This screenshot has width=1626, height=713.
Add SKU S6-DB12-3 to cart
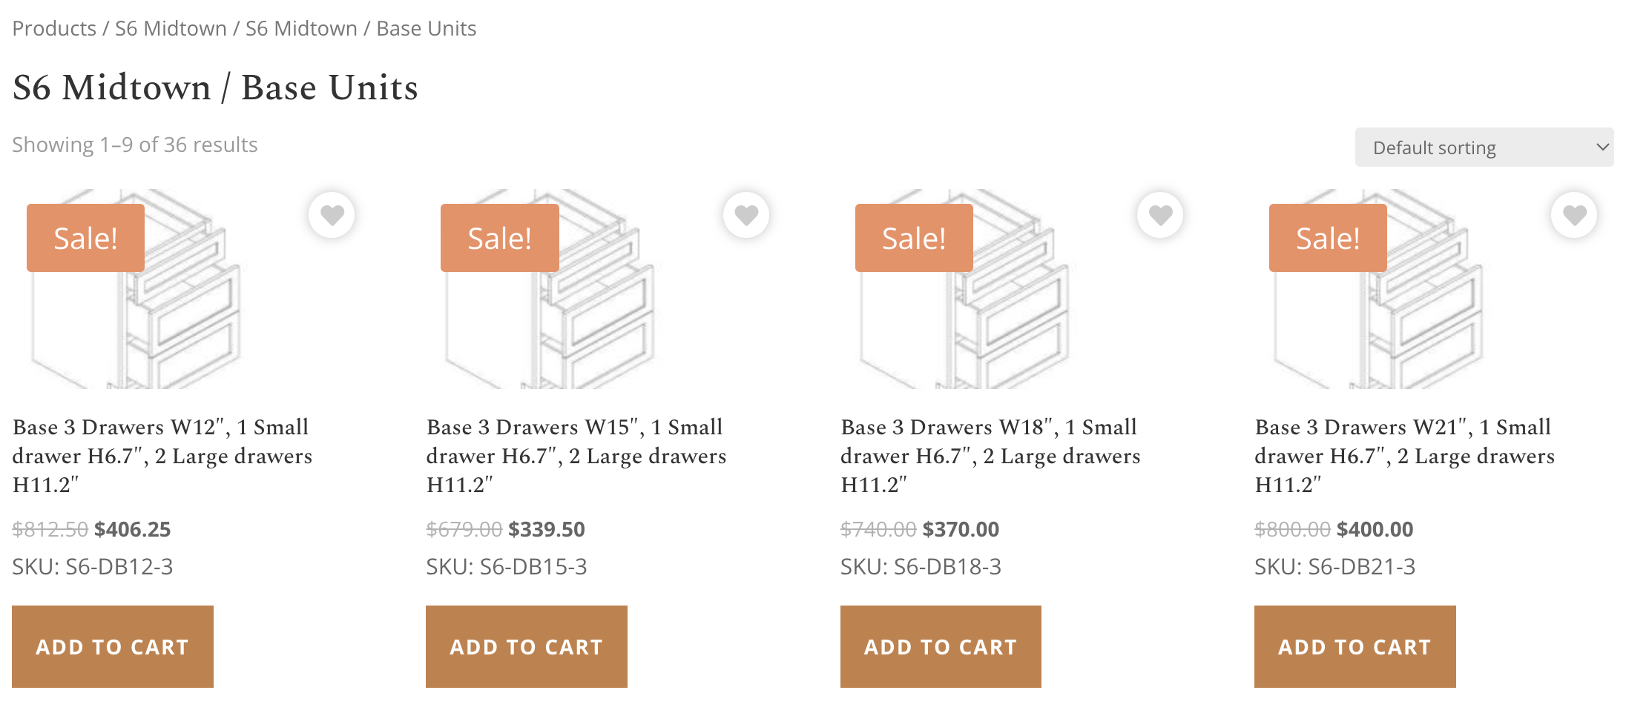(113, 646)
